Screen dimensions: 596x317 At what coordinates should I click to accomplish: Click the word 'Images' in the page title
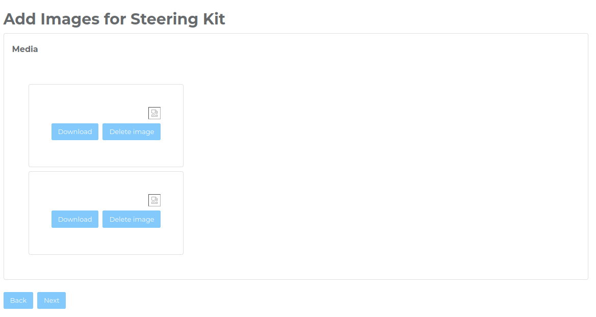pos(70,19)
